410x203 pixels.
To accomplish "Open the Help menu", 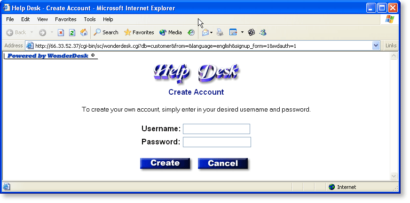I will 108,19.
